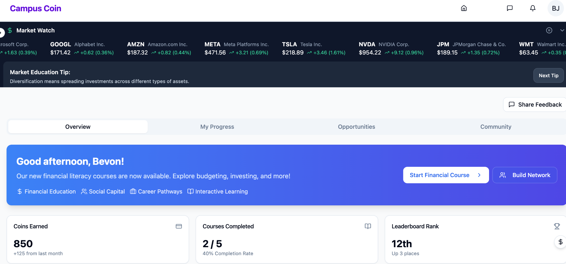Click the +125 from last month text
Screen dimensions: 566x264
(38, 253)
